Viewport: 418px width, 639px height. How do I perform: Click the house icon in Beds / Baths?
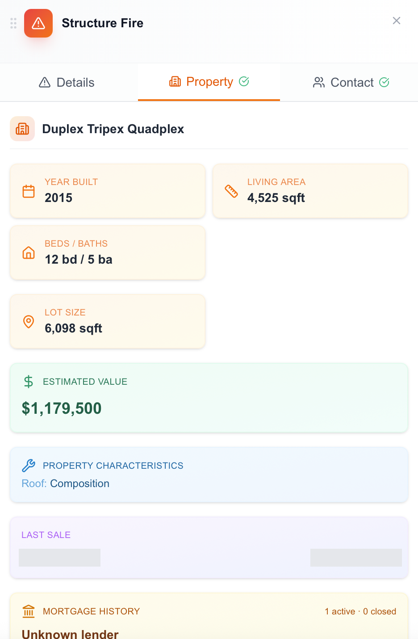pos(29,253)
